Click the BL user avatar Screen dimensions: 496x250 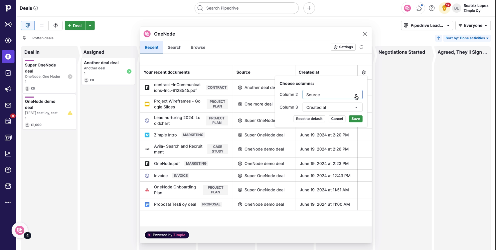457,8
